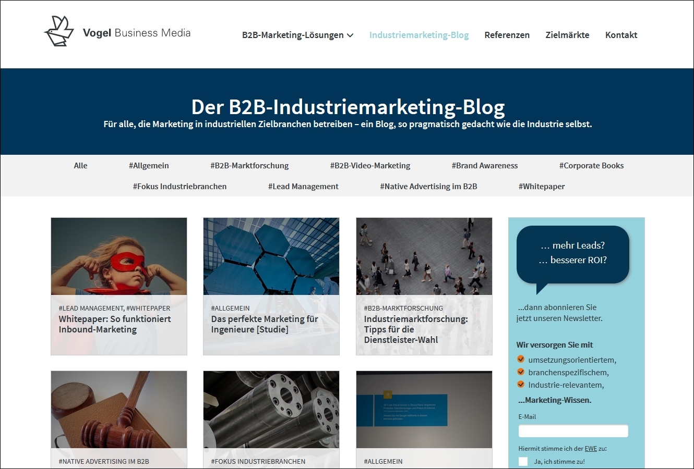Image resolution: width=694 pixels, height=469 pixels.
Task: Expand the B2B-Marketing-Lösungen dropdown arrow
Action: (350, 35)
